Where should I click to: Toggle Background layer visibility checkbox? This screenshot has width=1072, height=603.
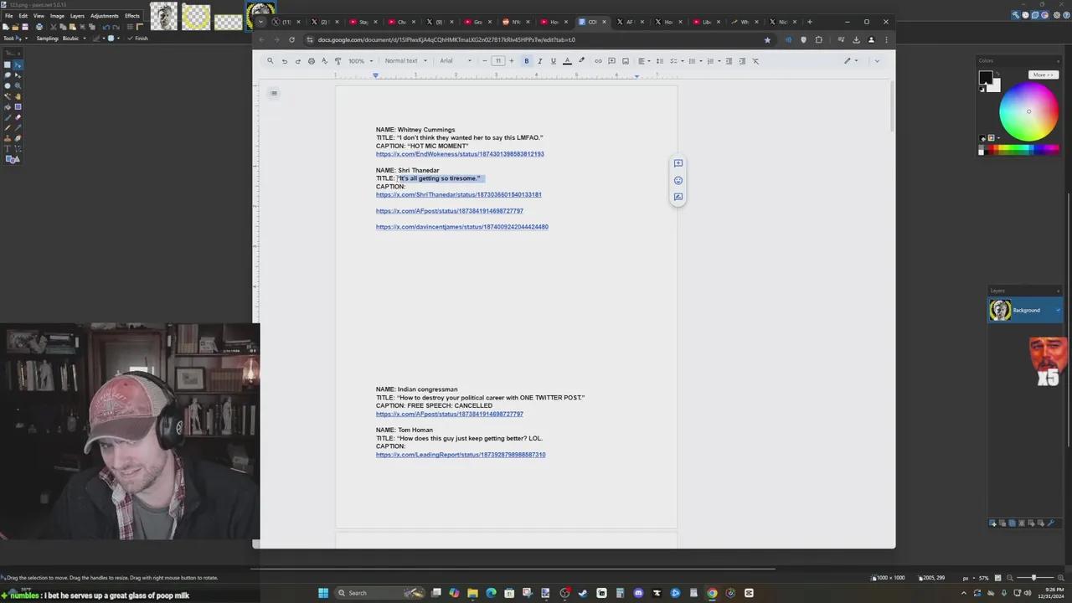coord(1058,311)
